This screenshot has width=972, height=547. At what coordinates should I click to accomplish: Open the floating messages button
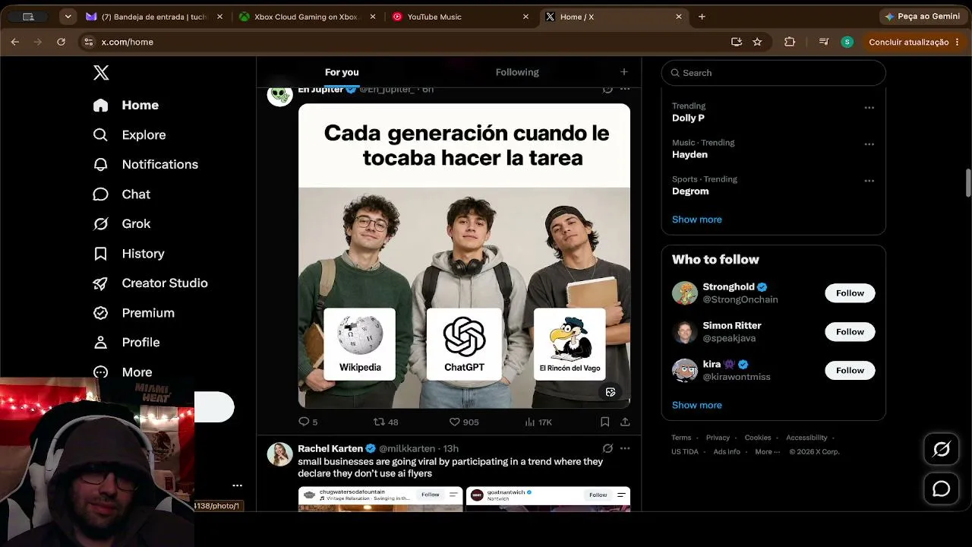pos(942,489)
